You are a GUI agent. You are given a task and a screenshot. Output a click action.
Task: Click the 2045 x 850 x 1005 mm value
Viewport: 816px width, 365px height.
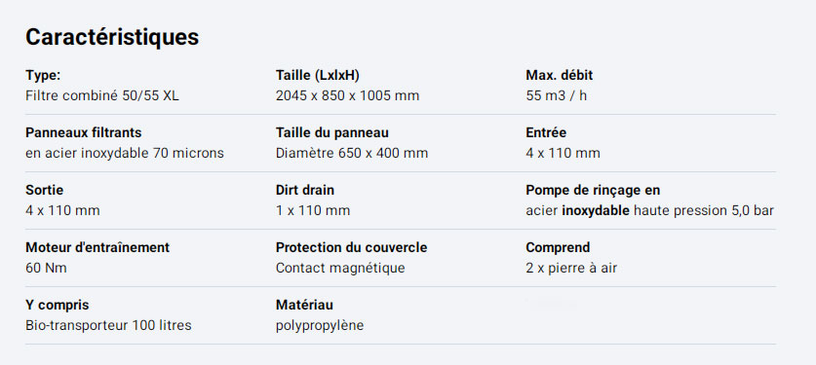pyautogui.click(x=347, y=96)
